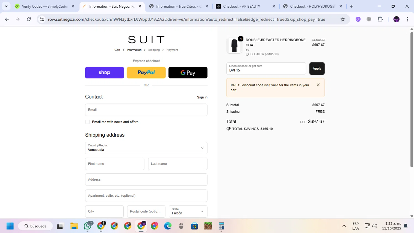
Task: Open the clock and date in system tray
Action: (x=392, y=226)
